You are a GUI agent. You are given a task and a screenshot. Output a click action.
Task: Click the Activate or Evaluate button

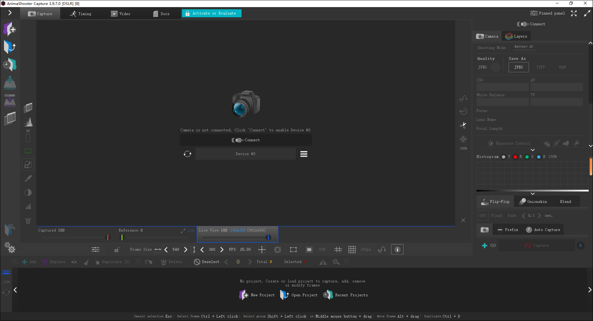tap(212, 13)
